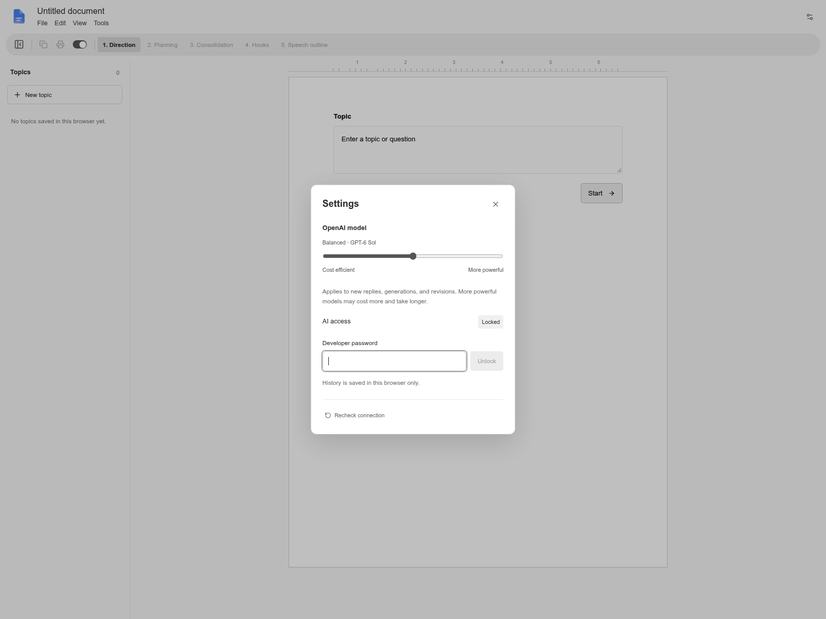Image resolution: width=826 pixels, height=619 pixels.
Task: Click the plus icon in New topic
Action: click(18, 95)
